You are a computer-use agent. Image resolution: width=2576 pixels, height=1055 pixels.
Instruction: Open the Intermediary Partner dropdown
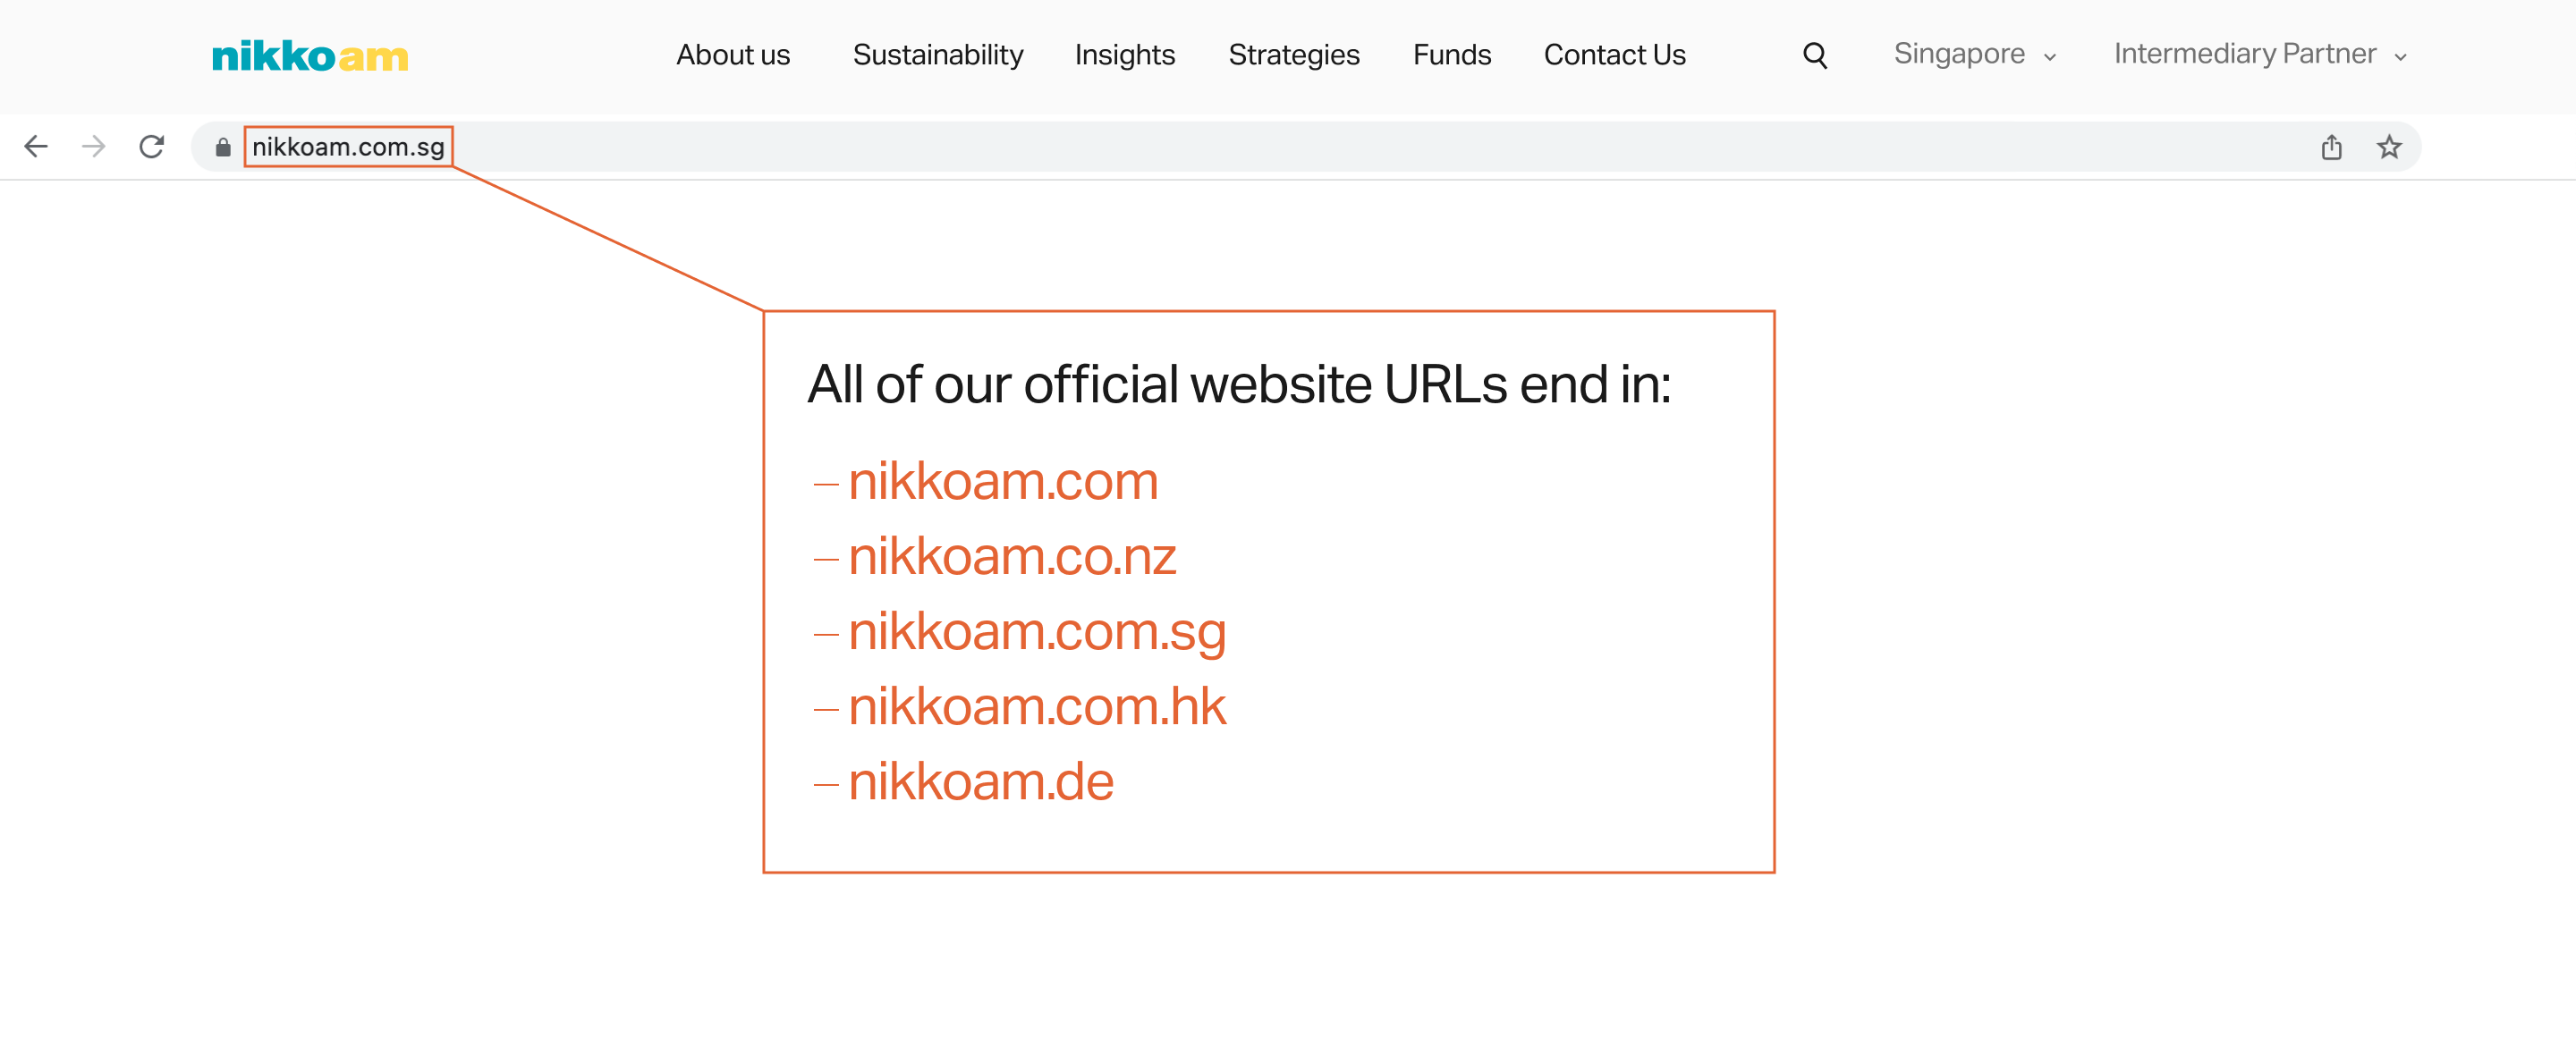(2259, 54)
